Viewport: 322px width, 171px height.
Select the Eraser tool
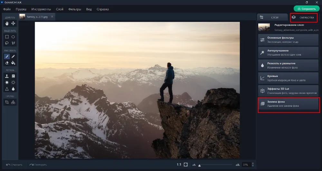click(x=7, y=63)
